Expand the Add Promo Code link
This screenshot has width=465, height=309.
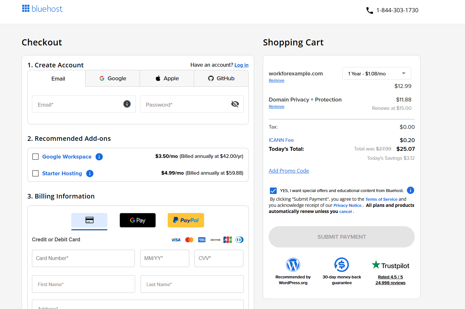pyautogui.click(x=289, y=171)
